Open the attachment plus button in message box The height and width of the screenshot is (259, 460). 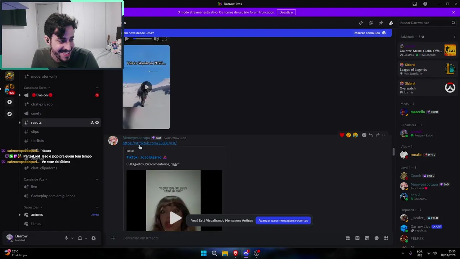[113, 238]
